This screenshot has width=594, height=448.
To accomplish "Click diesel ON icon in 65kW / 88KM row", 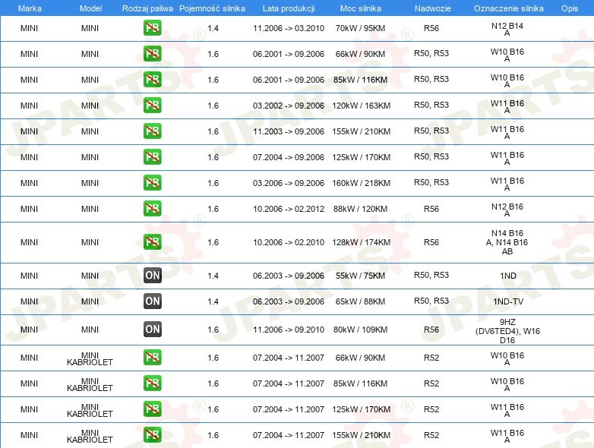I will point(152,301).
